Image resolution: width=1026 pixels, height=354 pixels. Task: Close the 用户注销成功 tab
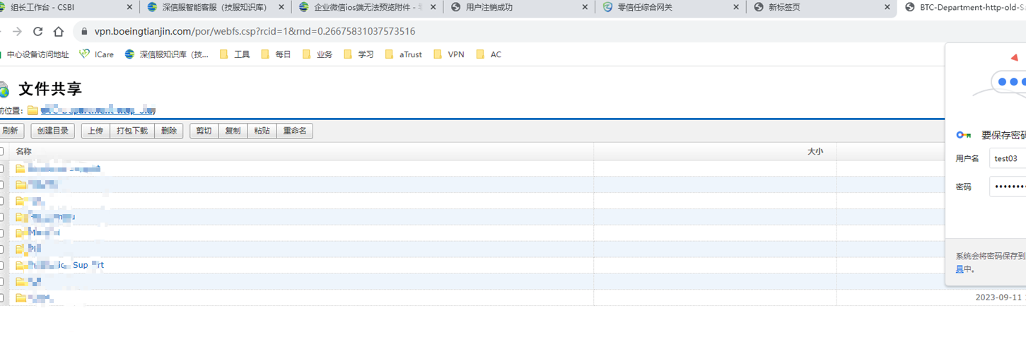pos(584,7)
